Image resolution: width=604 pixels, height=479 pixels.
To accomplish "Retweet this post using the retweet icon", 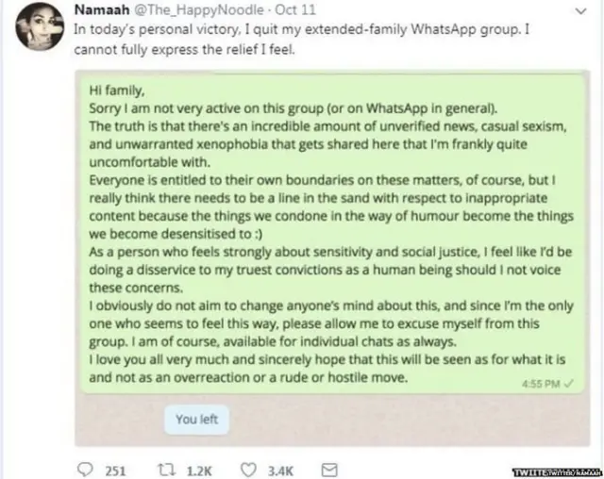I will click(x=165, y=469).
